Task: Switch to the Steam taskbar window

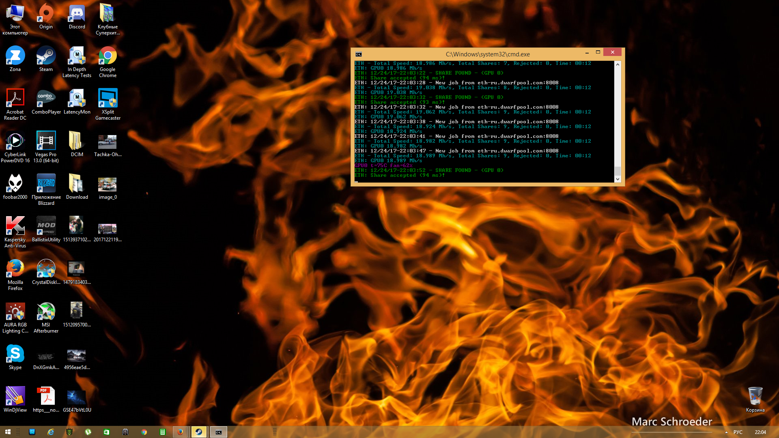Action: click(199, 432)
